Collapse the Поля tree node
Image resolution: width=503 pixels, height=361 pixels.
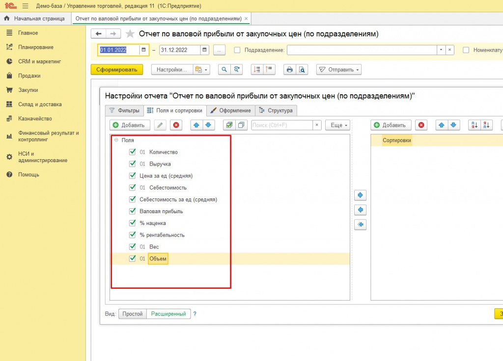coord(116,140)
